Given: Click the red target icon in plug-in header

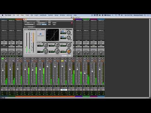Looking at the screenshot, I should click(x=72, y=23).
